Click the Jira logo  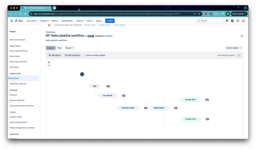coord(19,21)
